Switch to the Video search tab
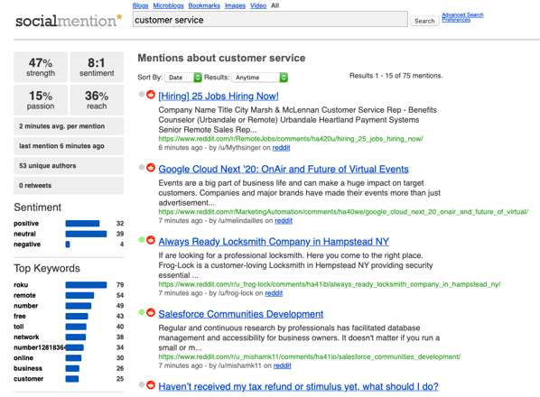The width and height of the screenshot is (540, 397). (x=258, y=5)
